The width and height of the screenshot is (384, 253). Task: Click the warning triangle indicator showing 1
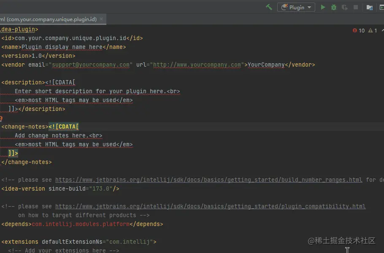point(373,31)
